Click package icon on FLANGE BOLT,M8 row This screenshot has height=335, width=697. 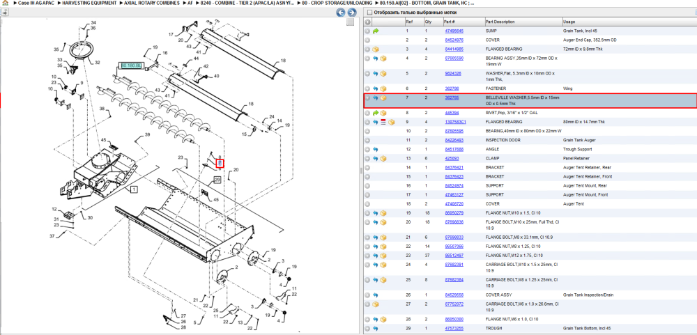tap(383, 237)
